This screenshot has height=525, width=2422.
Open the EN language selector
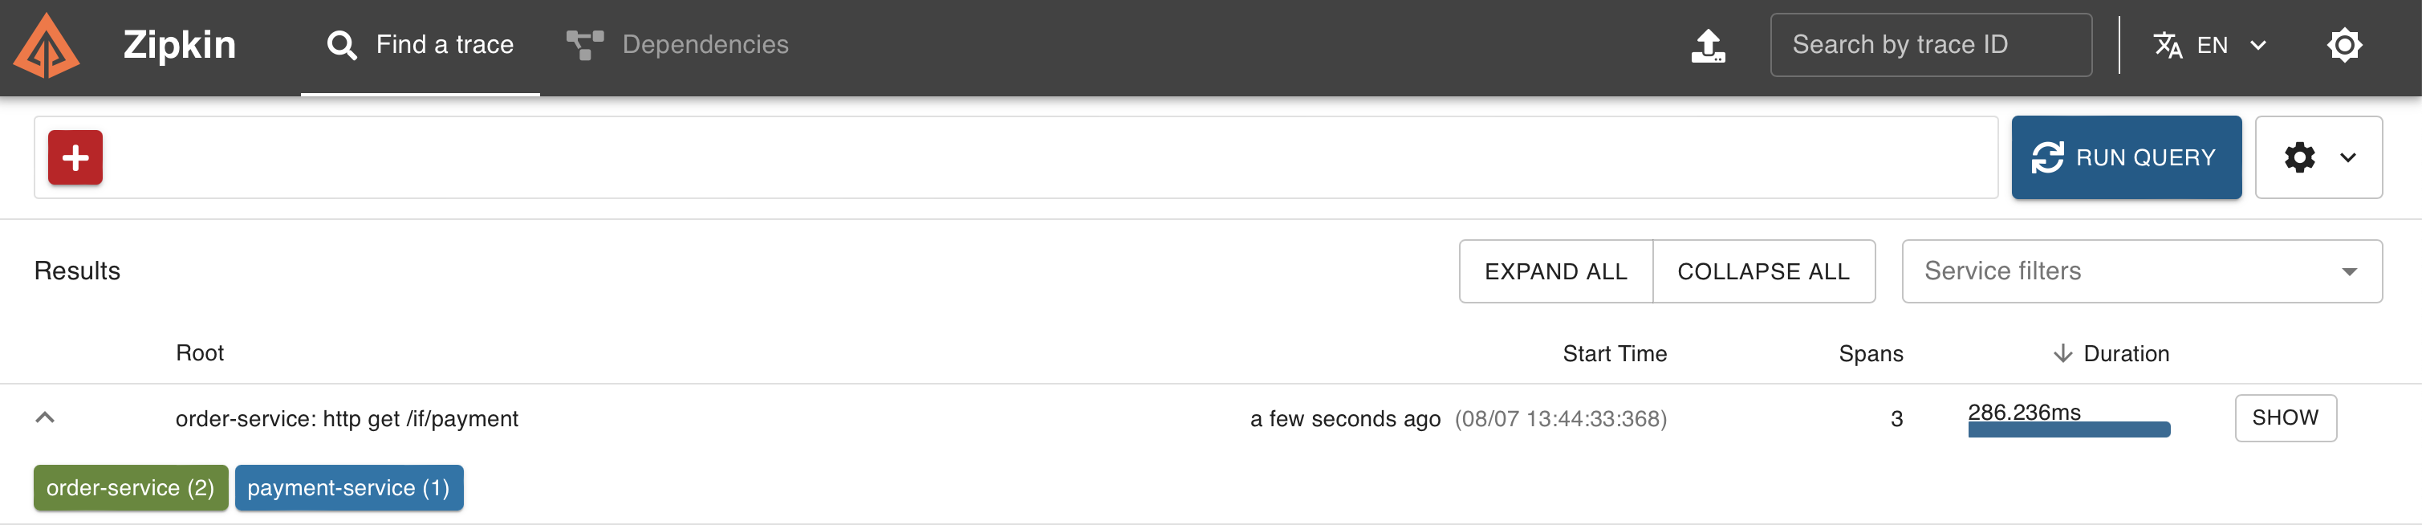coord(2212,45)
